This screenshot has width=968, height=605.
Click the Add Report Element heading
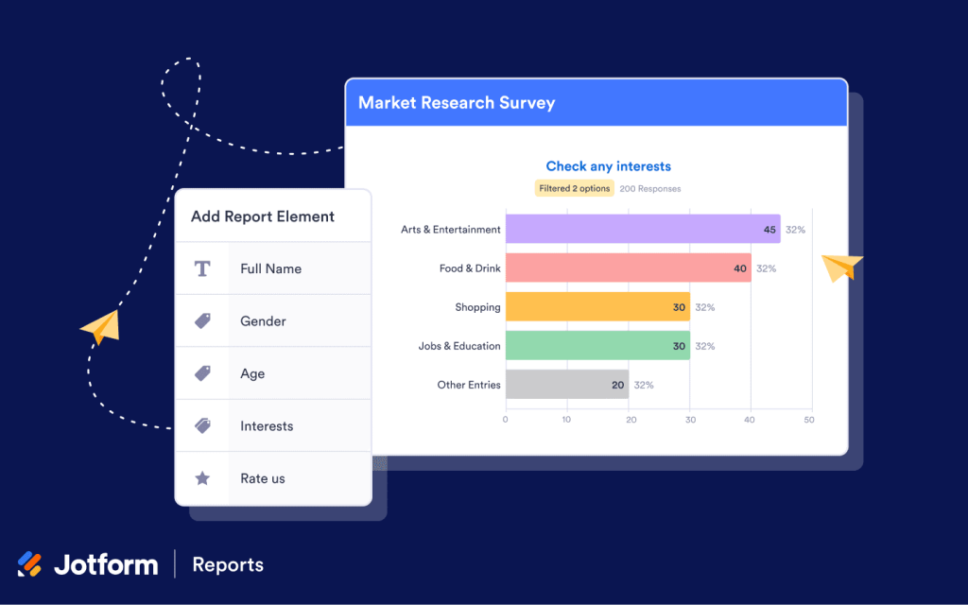262,216
